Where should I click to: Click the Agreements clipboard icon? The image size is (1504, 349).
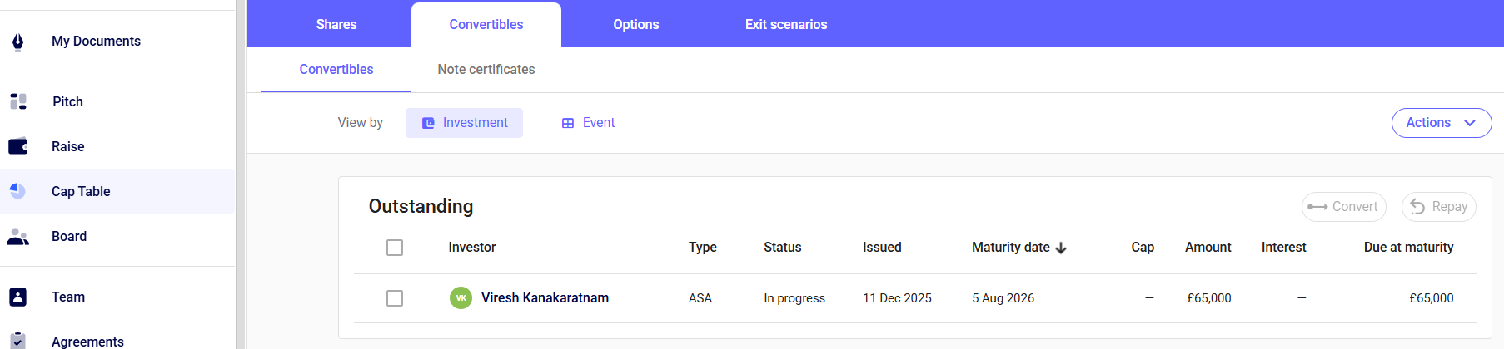pos(18,340)
